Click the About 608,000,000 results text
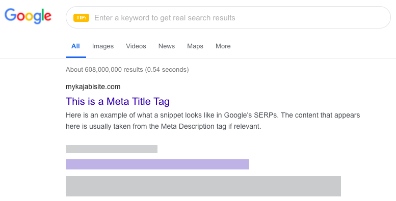This screenshot has height=201, width=396. (x=104, y=70)
